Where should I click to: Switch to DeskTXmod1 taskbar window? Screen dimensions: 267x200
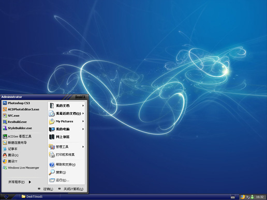click(40, 196)
